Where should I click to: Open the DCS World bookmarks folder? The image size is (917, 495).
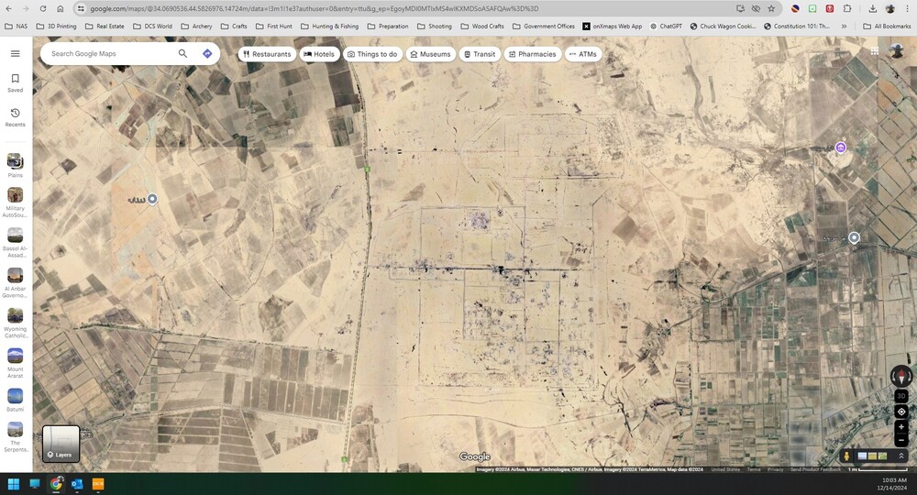click(152, 27)
